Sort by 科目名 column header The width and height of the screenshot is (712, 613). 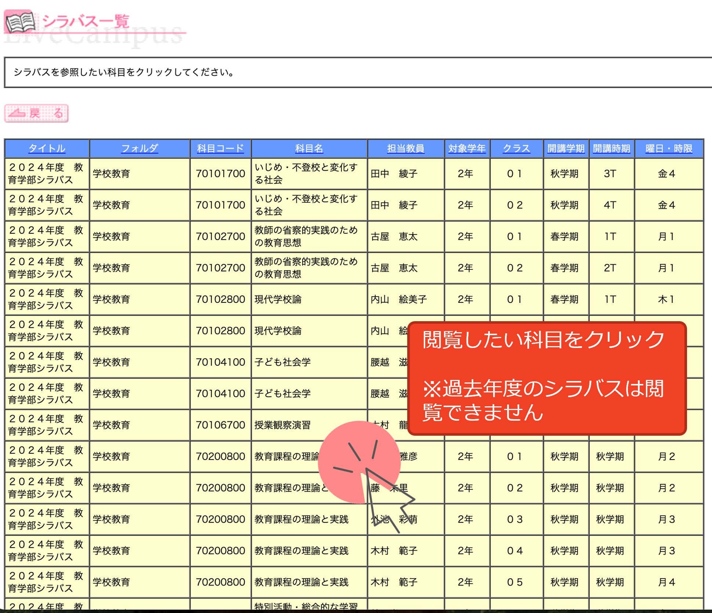309,148
